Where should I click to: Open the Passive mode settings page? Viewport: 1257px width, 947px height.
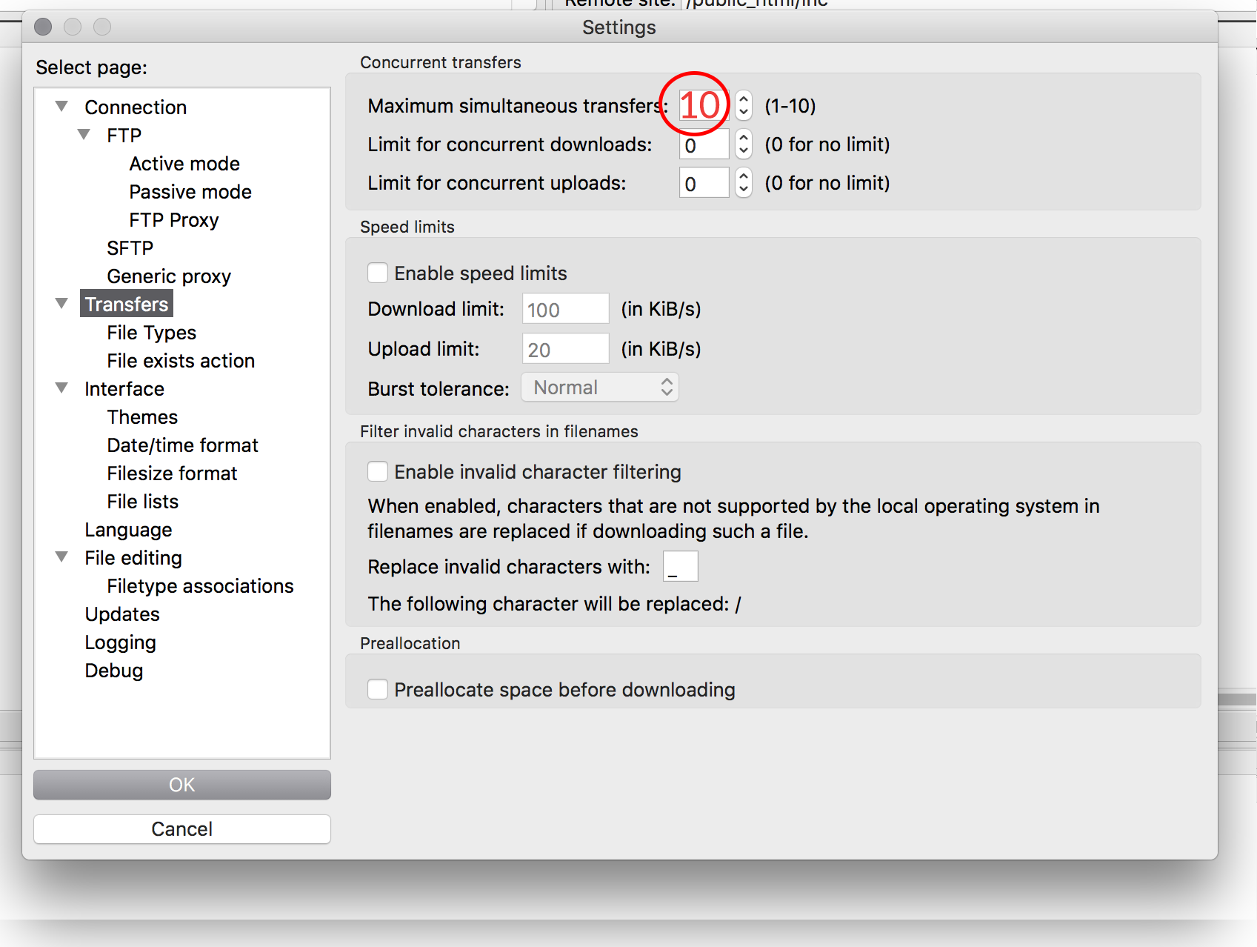coord(190,192)
